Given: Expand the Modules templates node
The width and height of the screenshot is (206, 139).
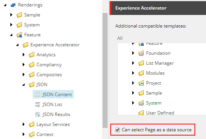Looking at the screenshot, I should click(x=133, y=73).
